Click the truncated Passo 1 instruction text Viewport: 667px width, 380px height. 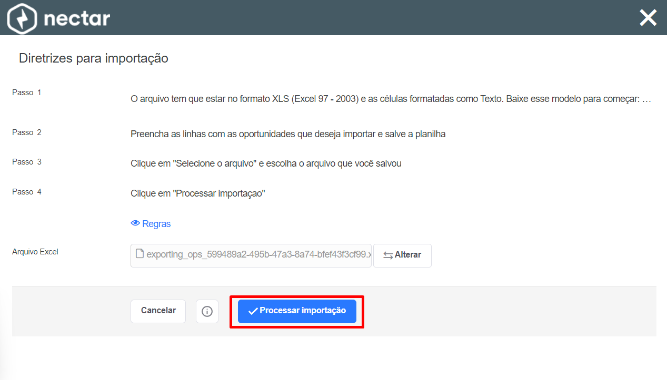click(391, 99)
